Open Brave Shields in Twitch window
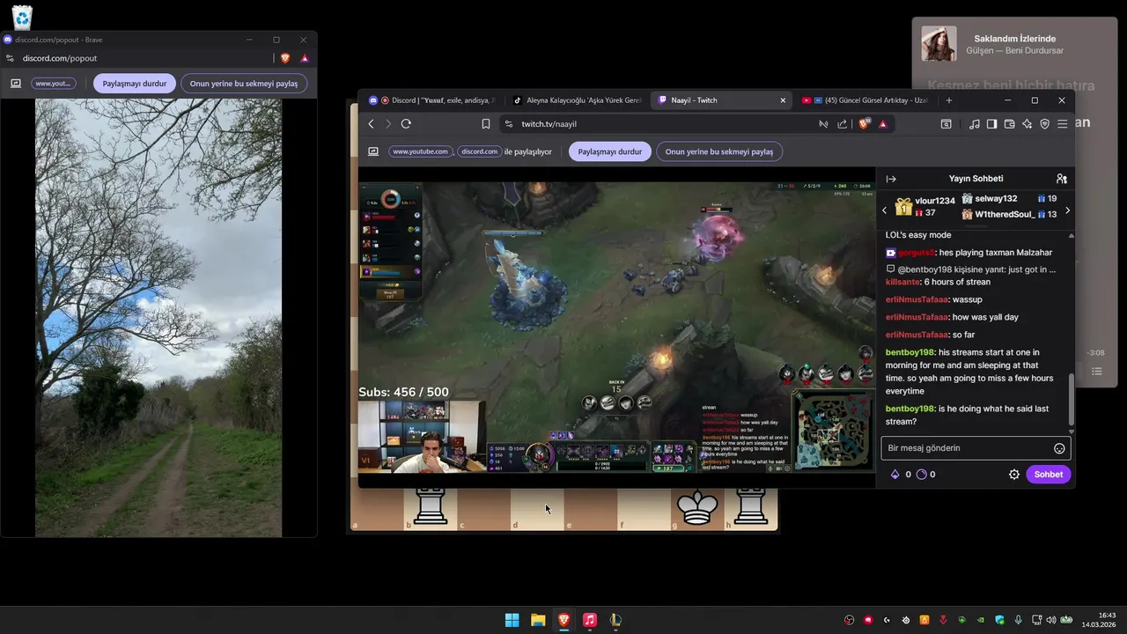1127x634 pixels. click(865, 124)
